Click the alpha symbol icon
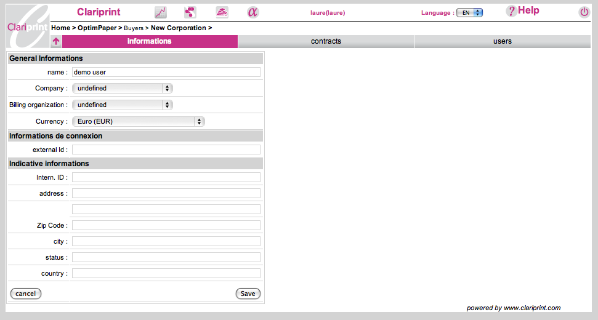Image resolution: width=598 pixels, height=320 pixels. [253, 12]
